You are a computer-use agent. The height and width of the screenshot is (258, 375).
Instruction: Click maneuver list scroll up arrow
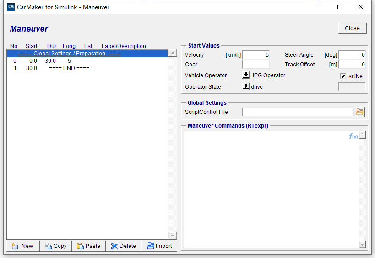coord(173,53)
